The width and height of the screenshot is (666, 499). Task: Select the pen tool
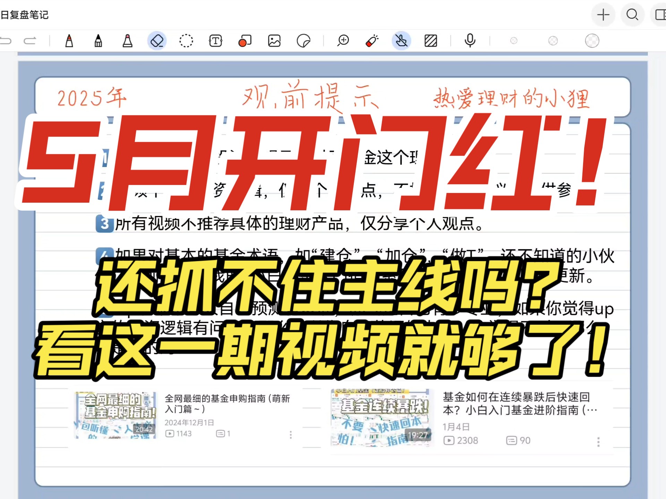pos(69,41)
